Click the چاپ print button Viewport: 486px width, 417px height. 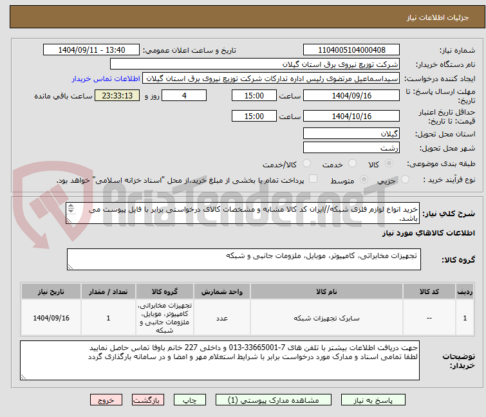pyautogui.click(x=190, y=400)
